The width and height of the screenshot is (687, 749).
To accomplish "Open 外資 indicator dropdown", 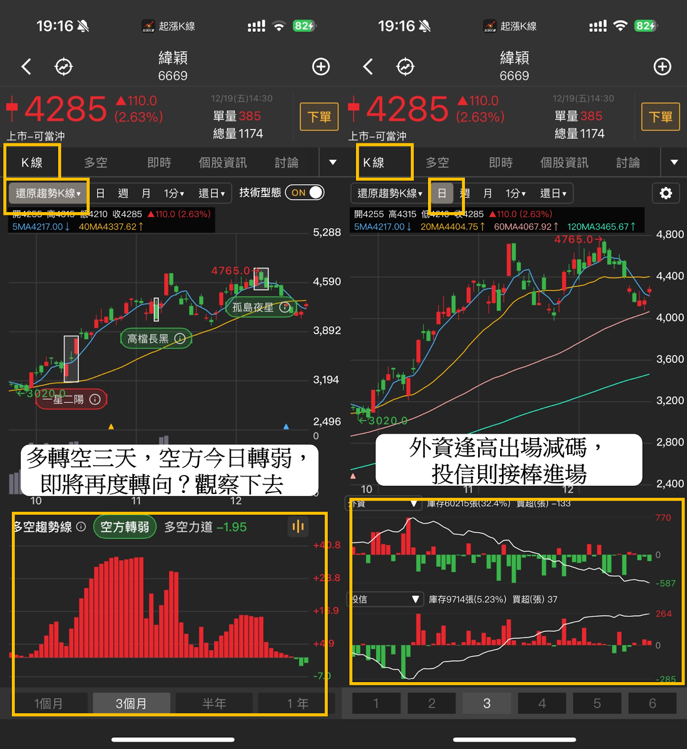I will coord(384,504).
